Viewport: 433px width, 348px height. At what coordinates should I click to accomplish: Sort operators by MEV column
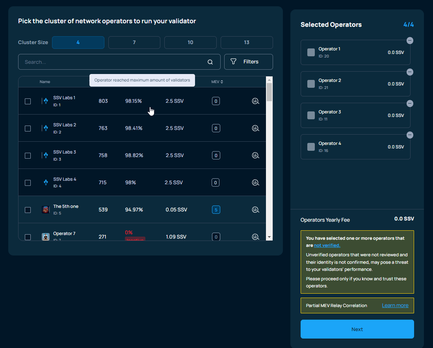point(217,82)
